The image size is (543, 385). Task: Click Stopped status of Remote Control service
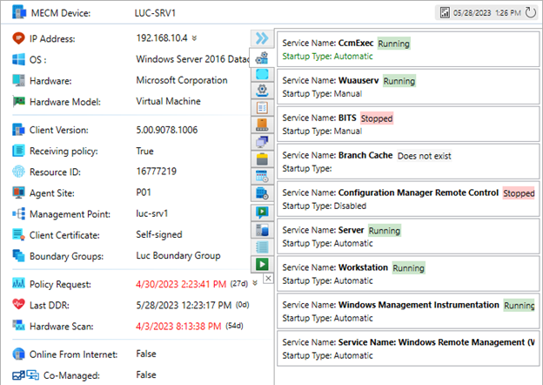pyautogui.click(x=519, y=193)
